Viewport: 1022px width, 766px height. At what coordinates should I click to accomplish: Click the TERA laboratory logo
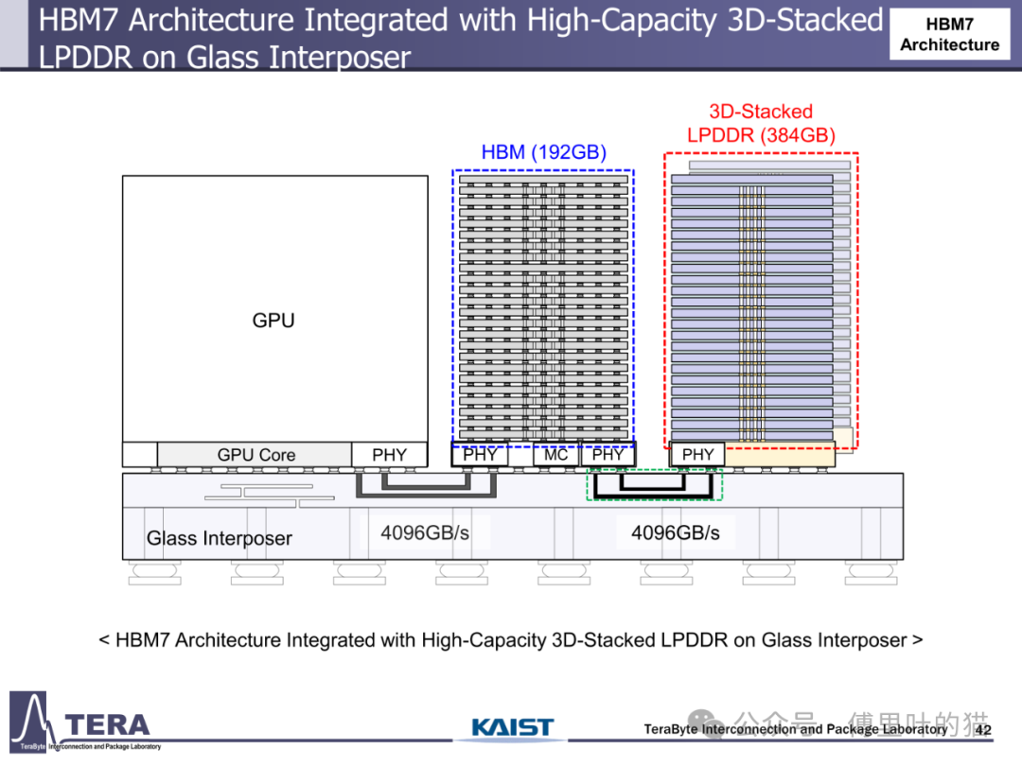pyautogui.click(x=85, y=722)
